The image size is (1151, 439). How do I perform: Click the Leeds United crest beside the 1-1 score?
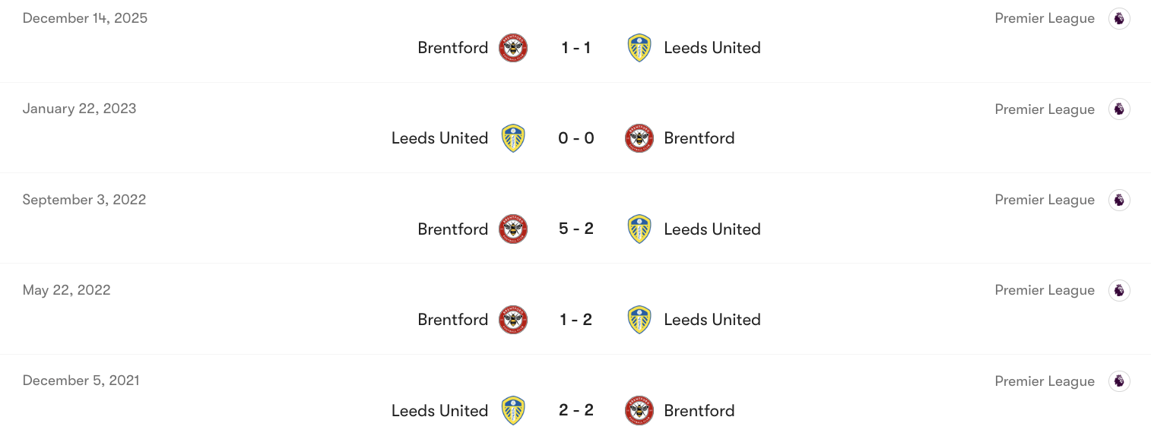pos(639,47)
